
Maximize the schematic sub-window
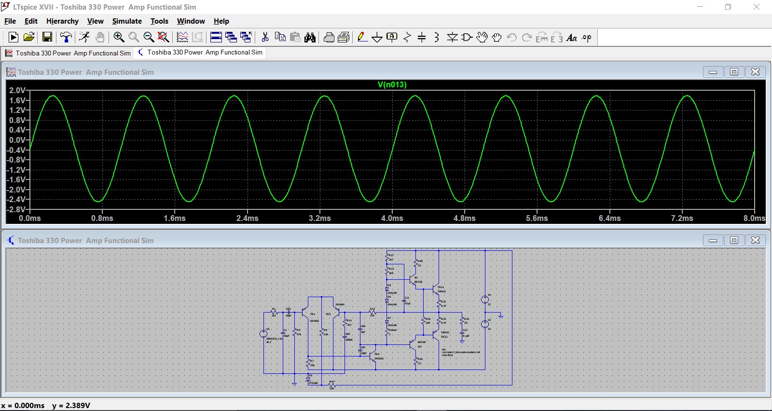pyautogui.click(x=734, y=240)
